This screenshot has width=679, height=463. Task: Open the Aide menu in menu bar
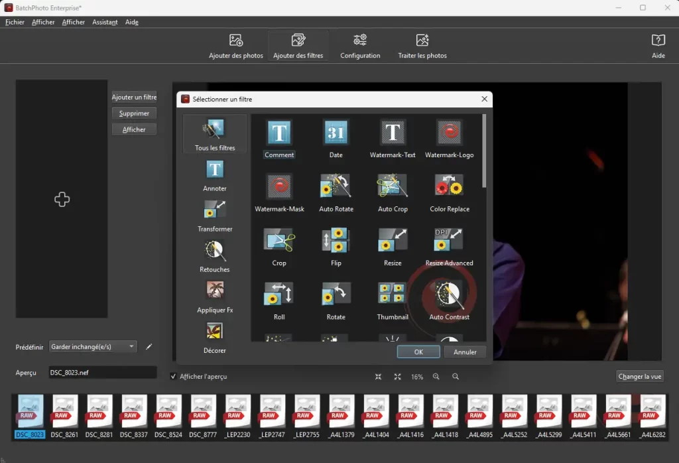132,22
